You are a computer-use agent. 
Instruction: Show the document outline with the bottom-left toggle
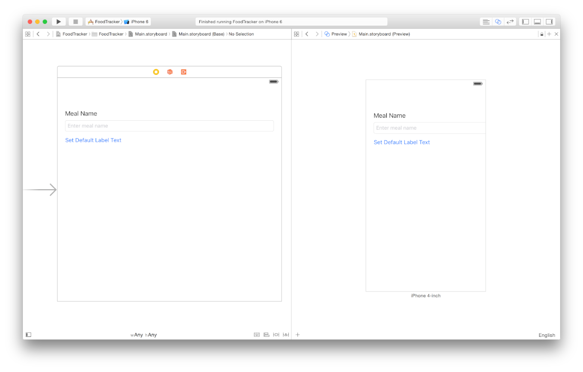(x=28, y=335)
